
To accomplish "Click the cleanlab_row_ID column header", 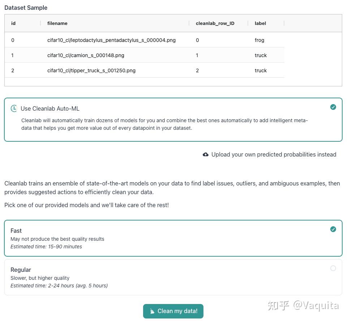I will point(215,23).
